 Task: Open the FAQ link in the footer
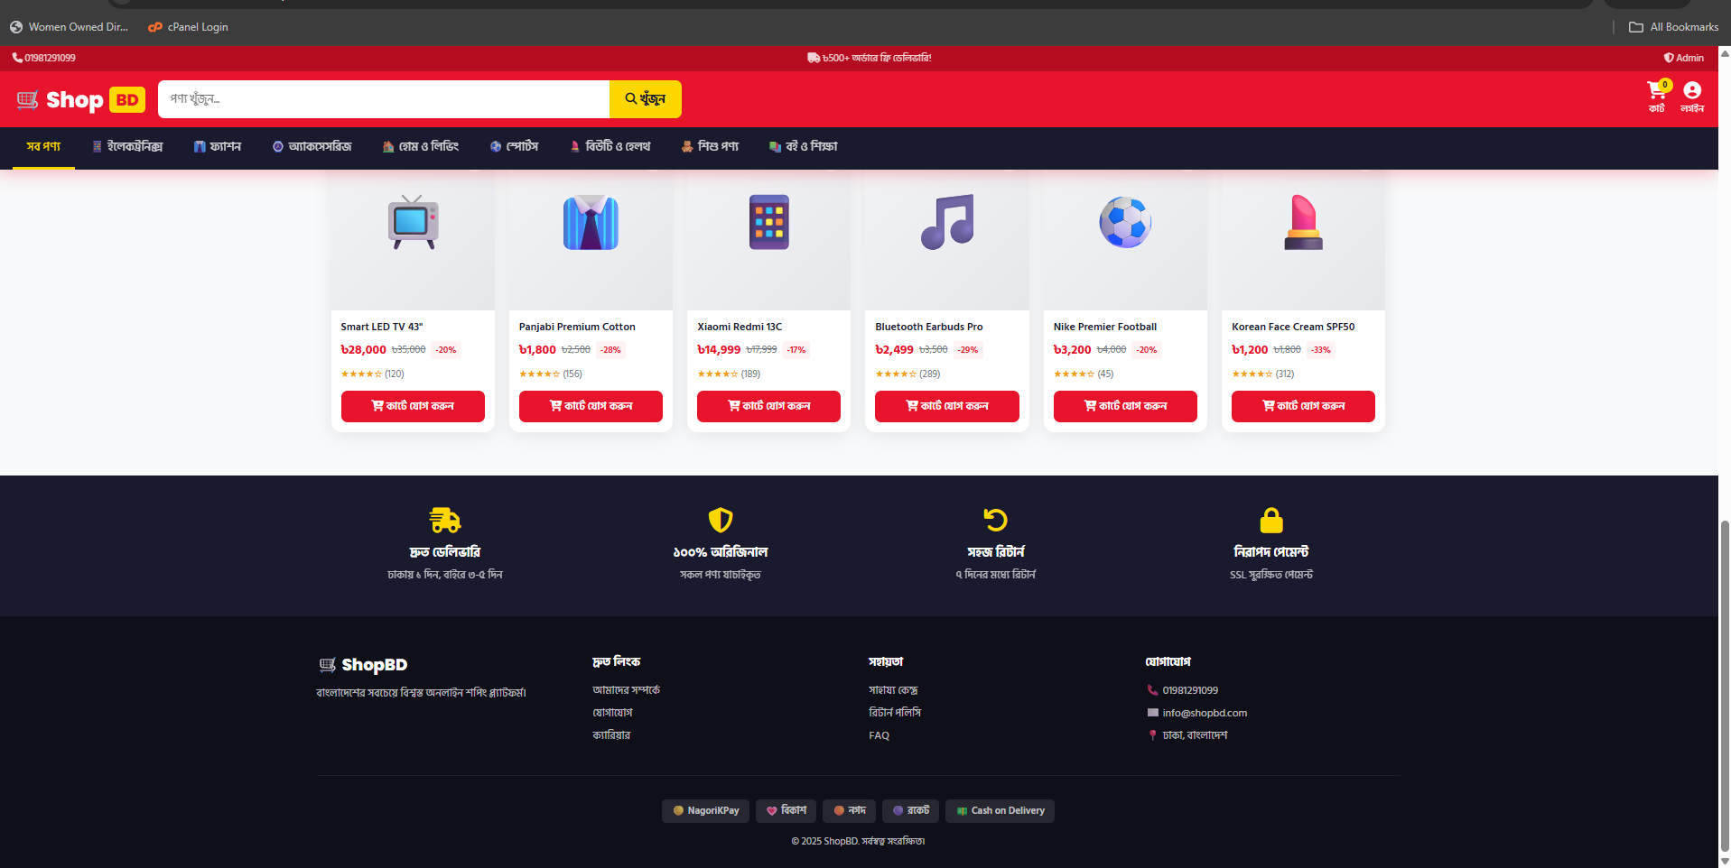pyautogui.click(x=878, y=734)
